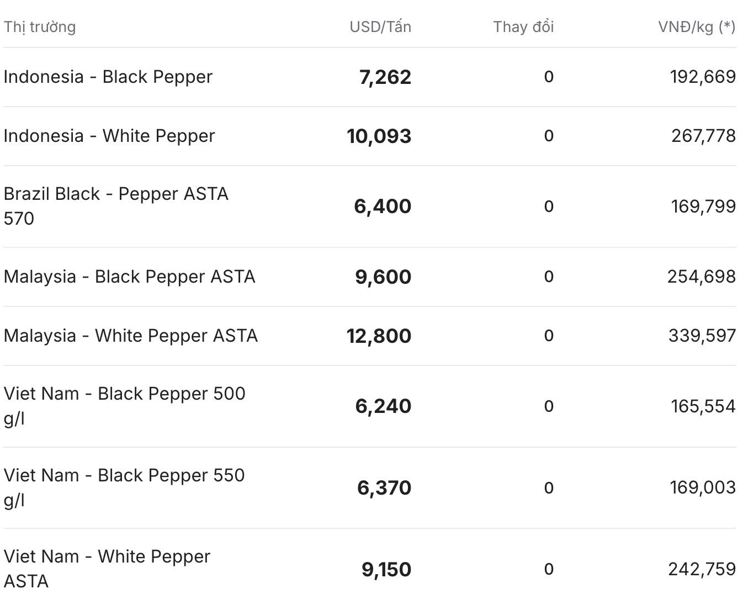Viewport: 743px width, 594px height.
Task: Select the 10,093 USD price value
Action: (379, 136)
